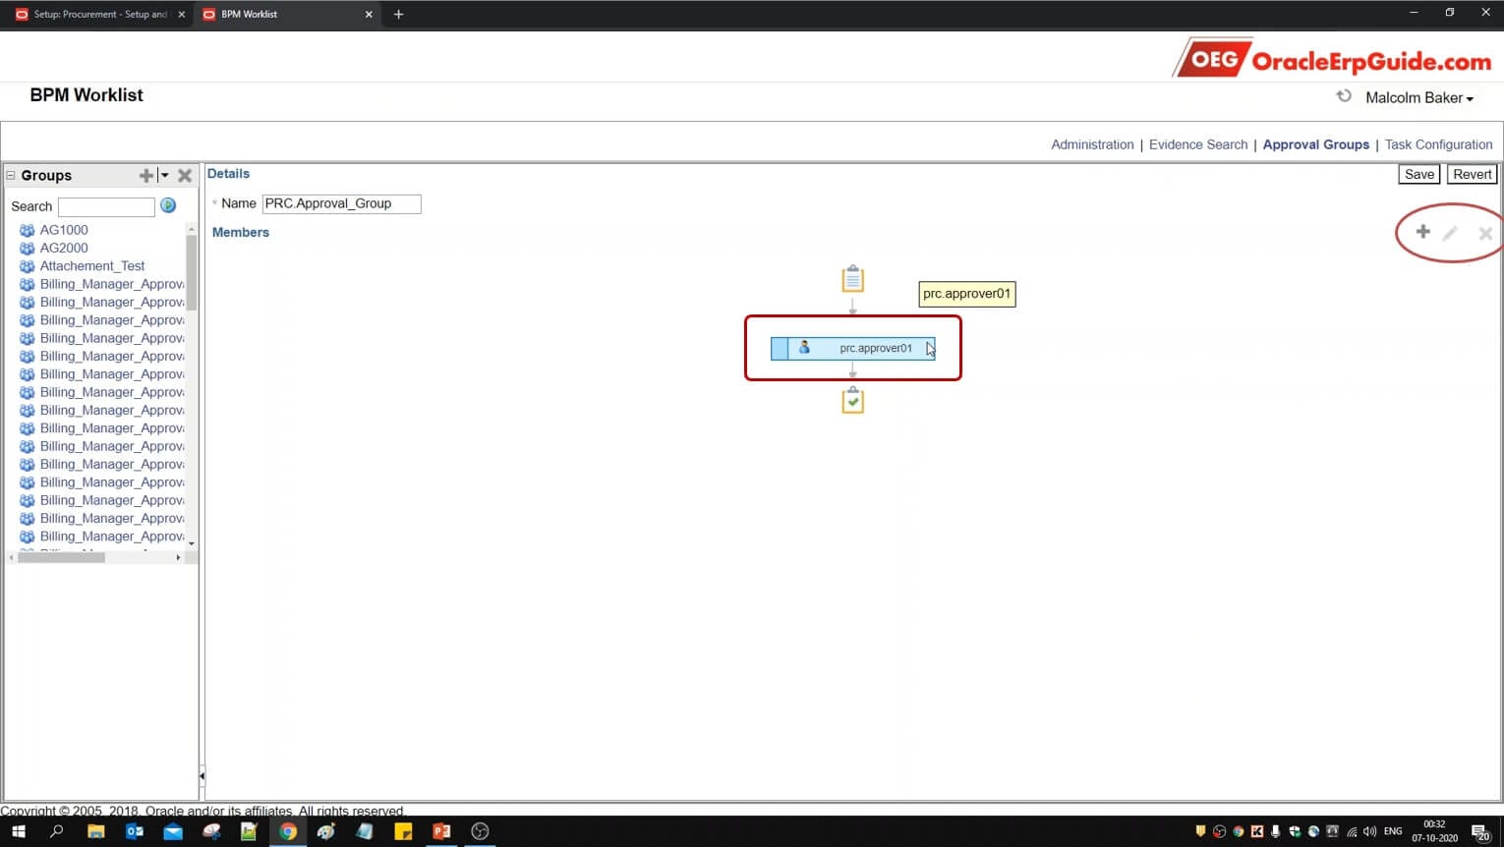Click the start clipboard icon in flow

pyautogui.click(x=852, y=278)
